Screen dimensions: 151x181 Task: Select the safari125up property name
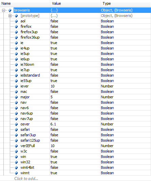tap(30, 140)
